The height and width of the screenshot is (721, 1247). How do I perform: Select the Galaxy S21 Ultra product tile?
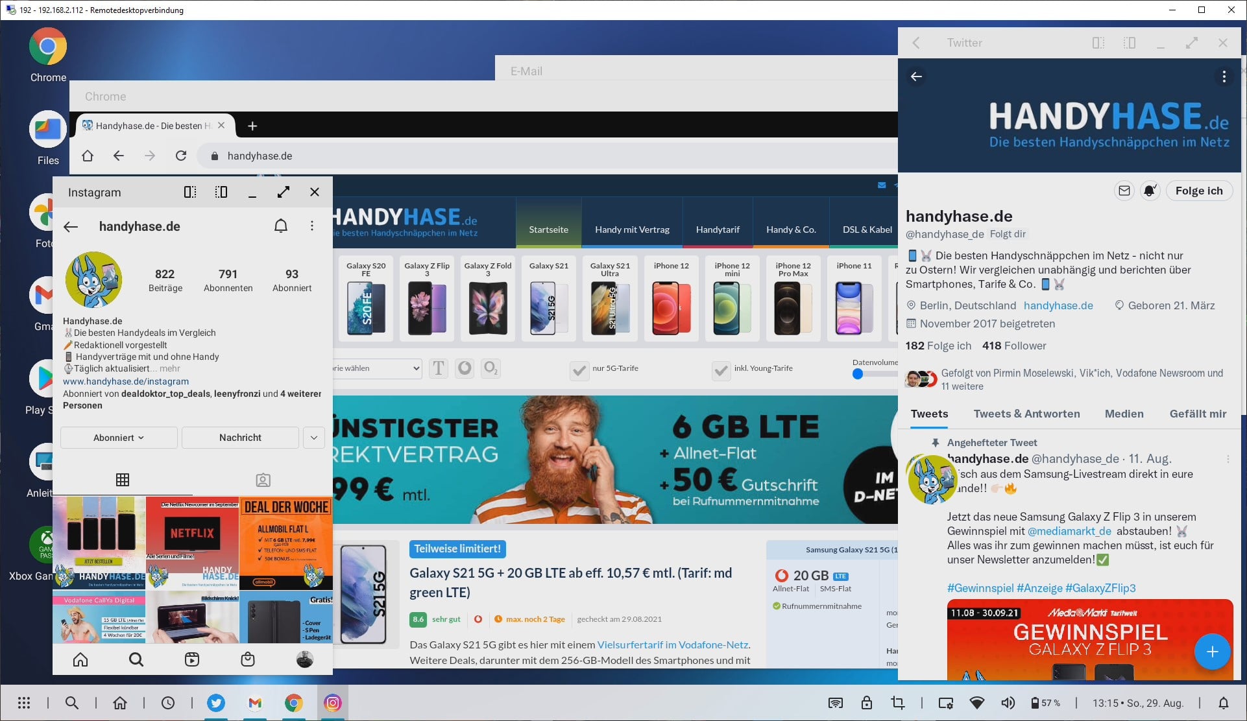click(x=609, y=299)
